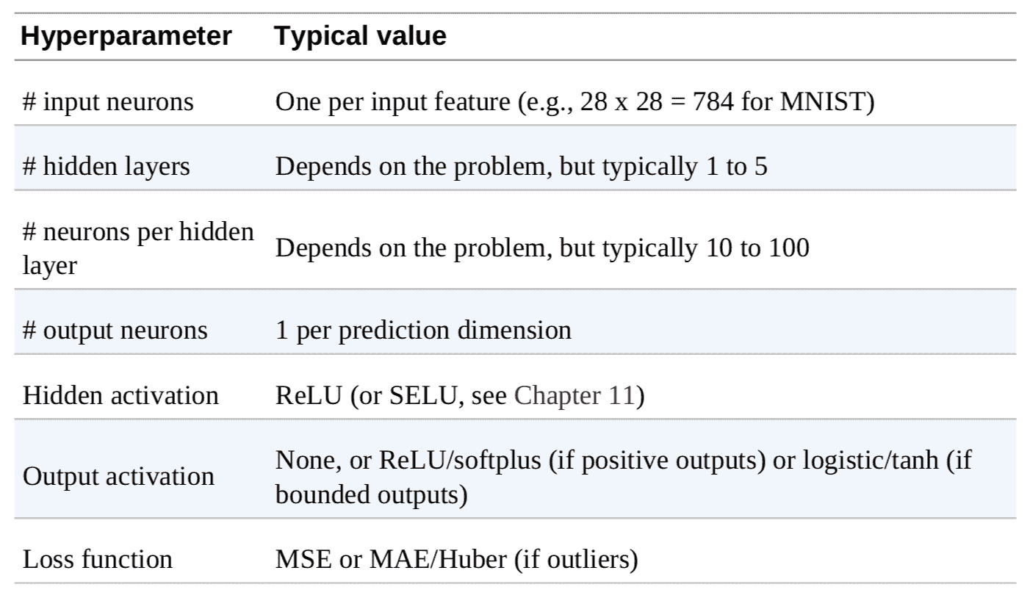Click the 'typically 1 to 5' value cell
Image resolution: width=1030 pixels, height=598 pixels.
pos(521,166)
